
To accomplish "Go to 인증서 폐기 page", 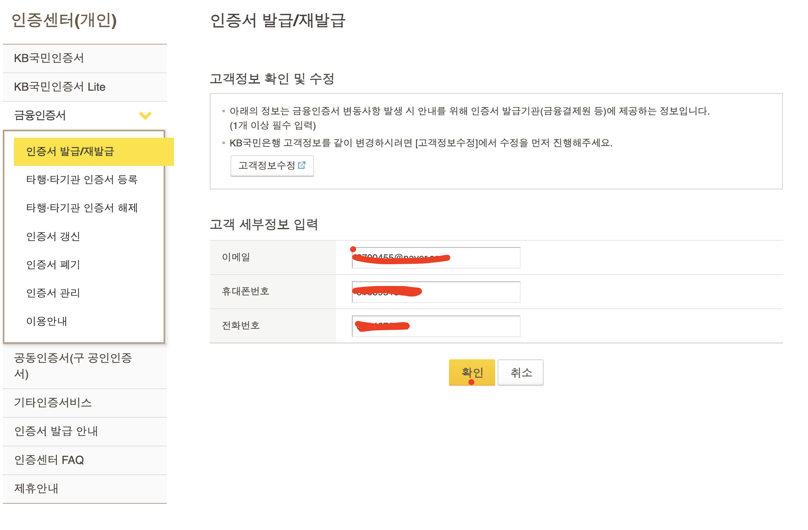I will pyautogui.click(x=53, y=265).
